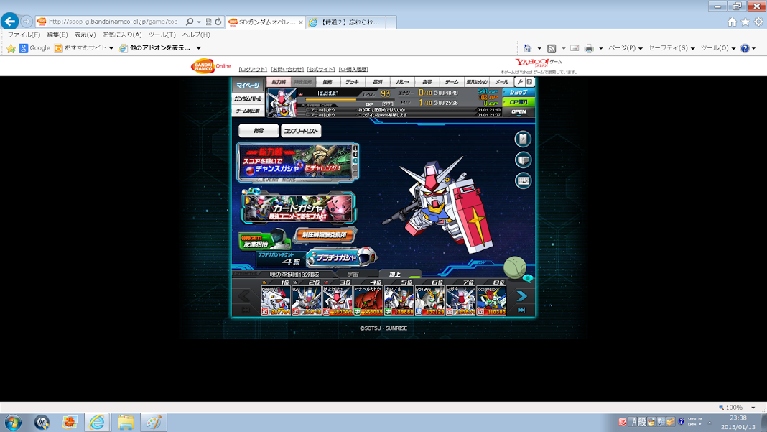The height and width of the screenshot is (432, 767).
Task: Open the game help question mark icon
Action: click(529, 82)
